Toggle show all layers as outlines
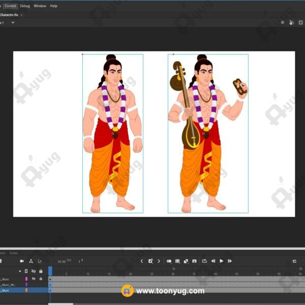The image size is (305, 305). point(26,271)
